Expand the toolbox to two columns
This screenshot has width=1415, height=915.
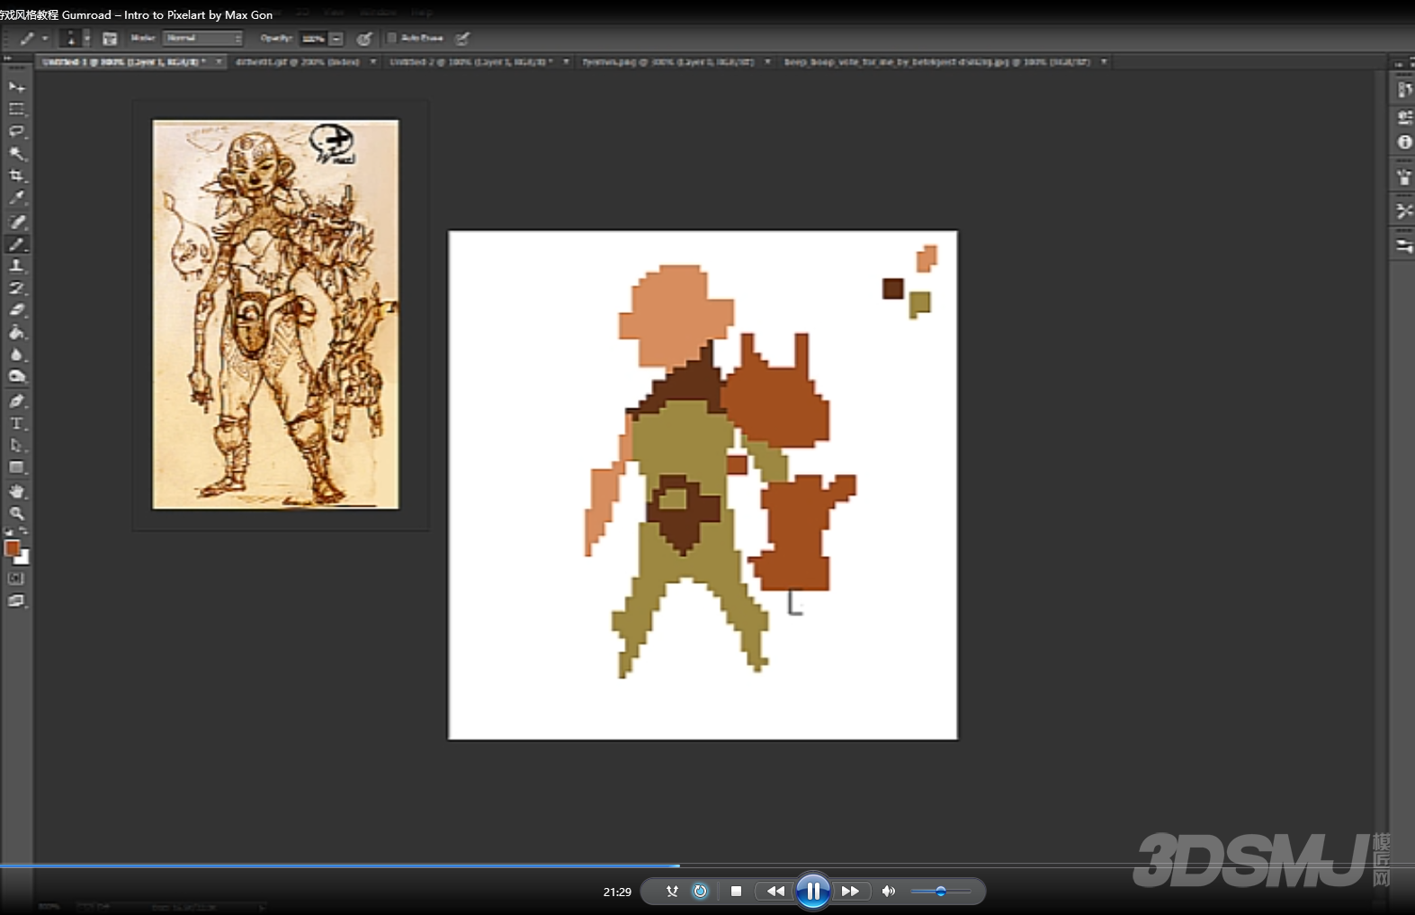tap(8, 58)
